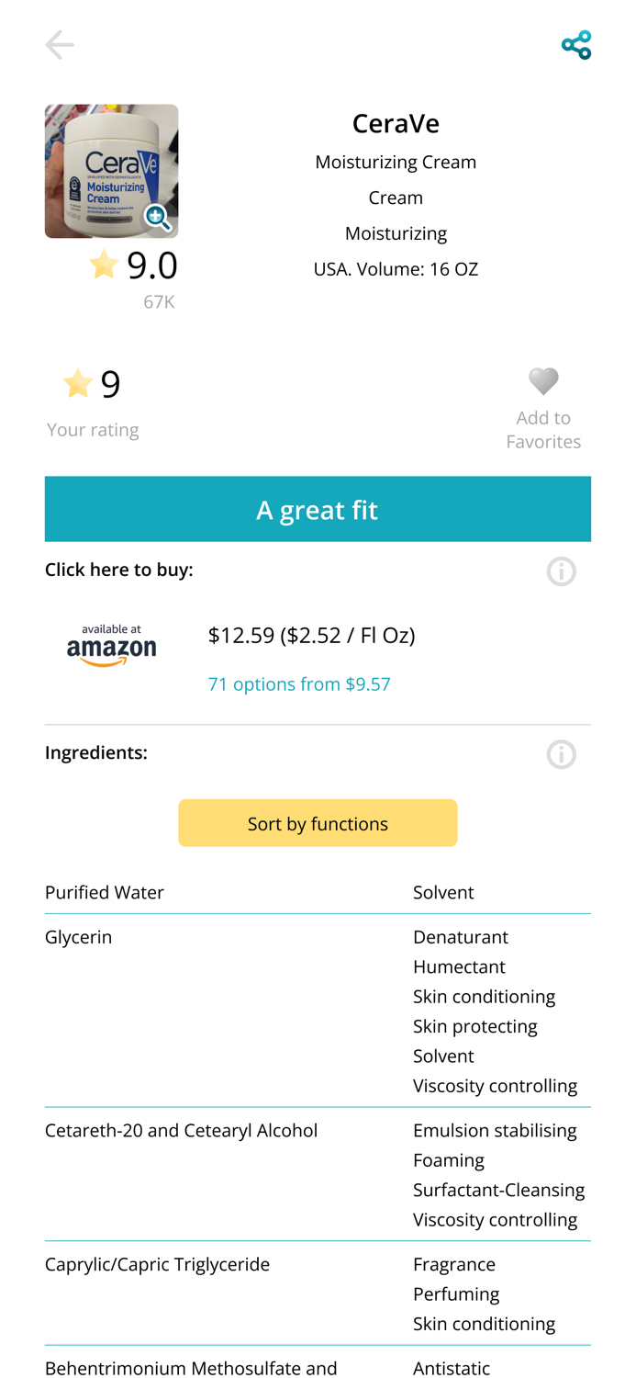
Task: Tap the $12.59 Amazon price
Action: 311,635
